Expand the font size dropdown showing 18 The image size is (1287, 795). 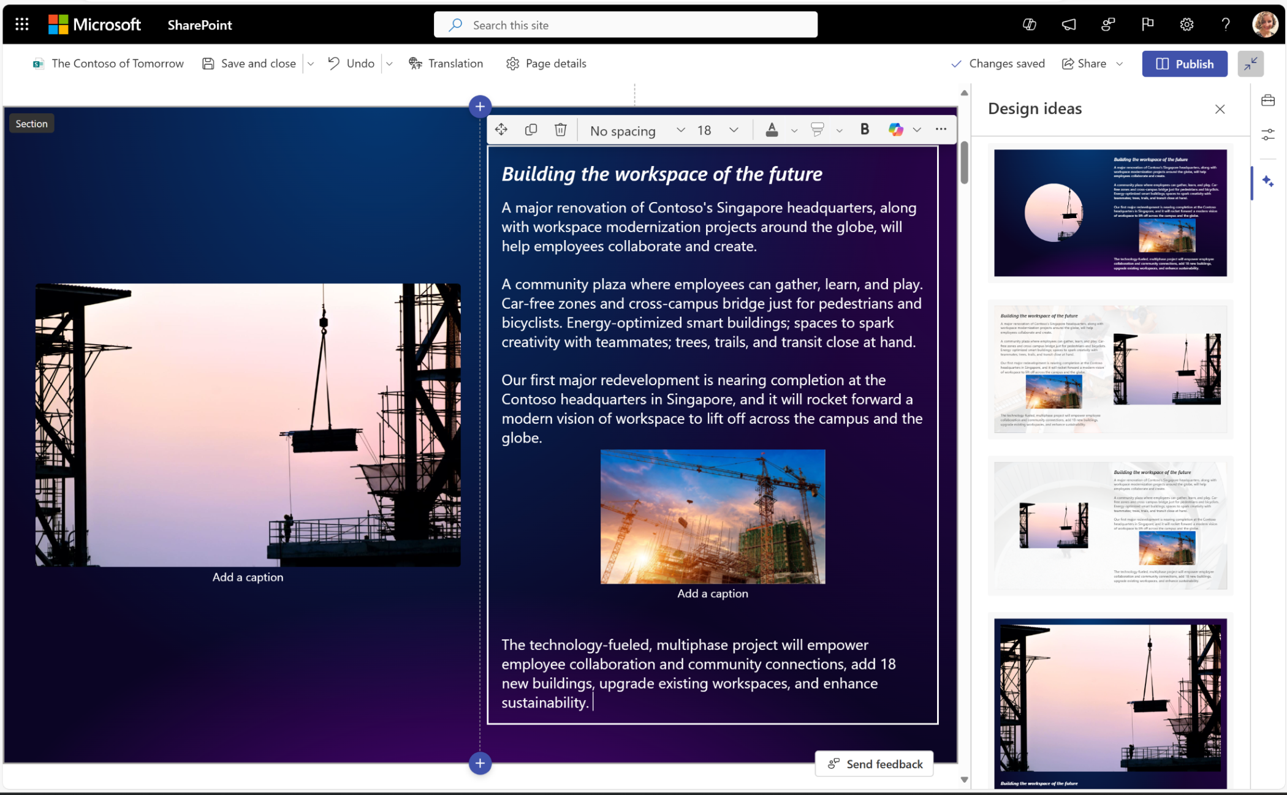click(x=735, y=129)
